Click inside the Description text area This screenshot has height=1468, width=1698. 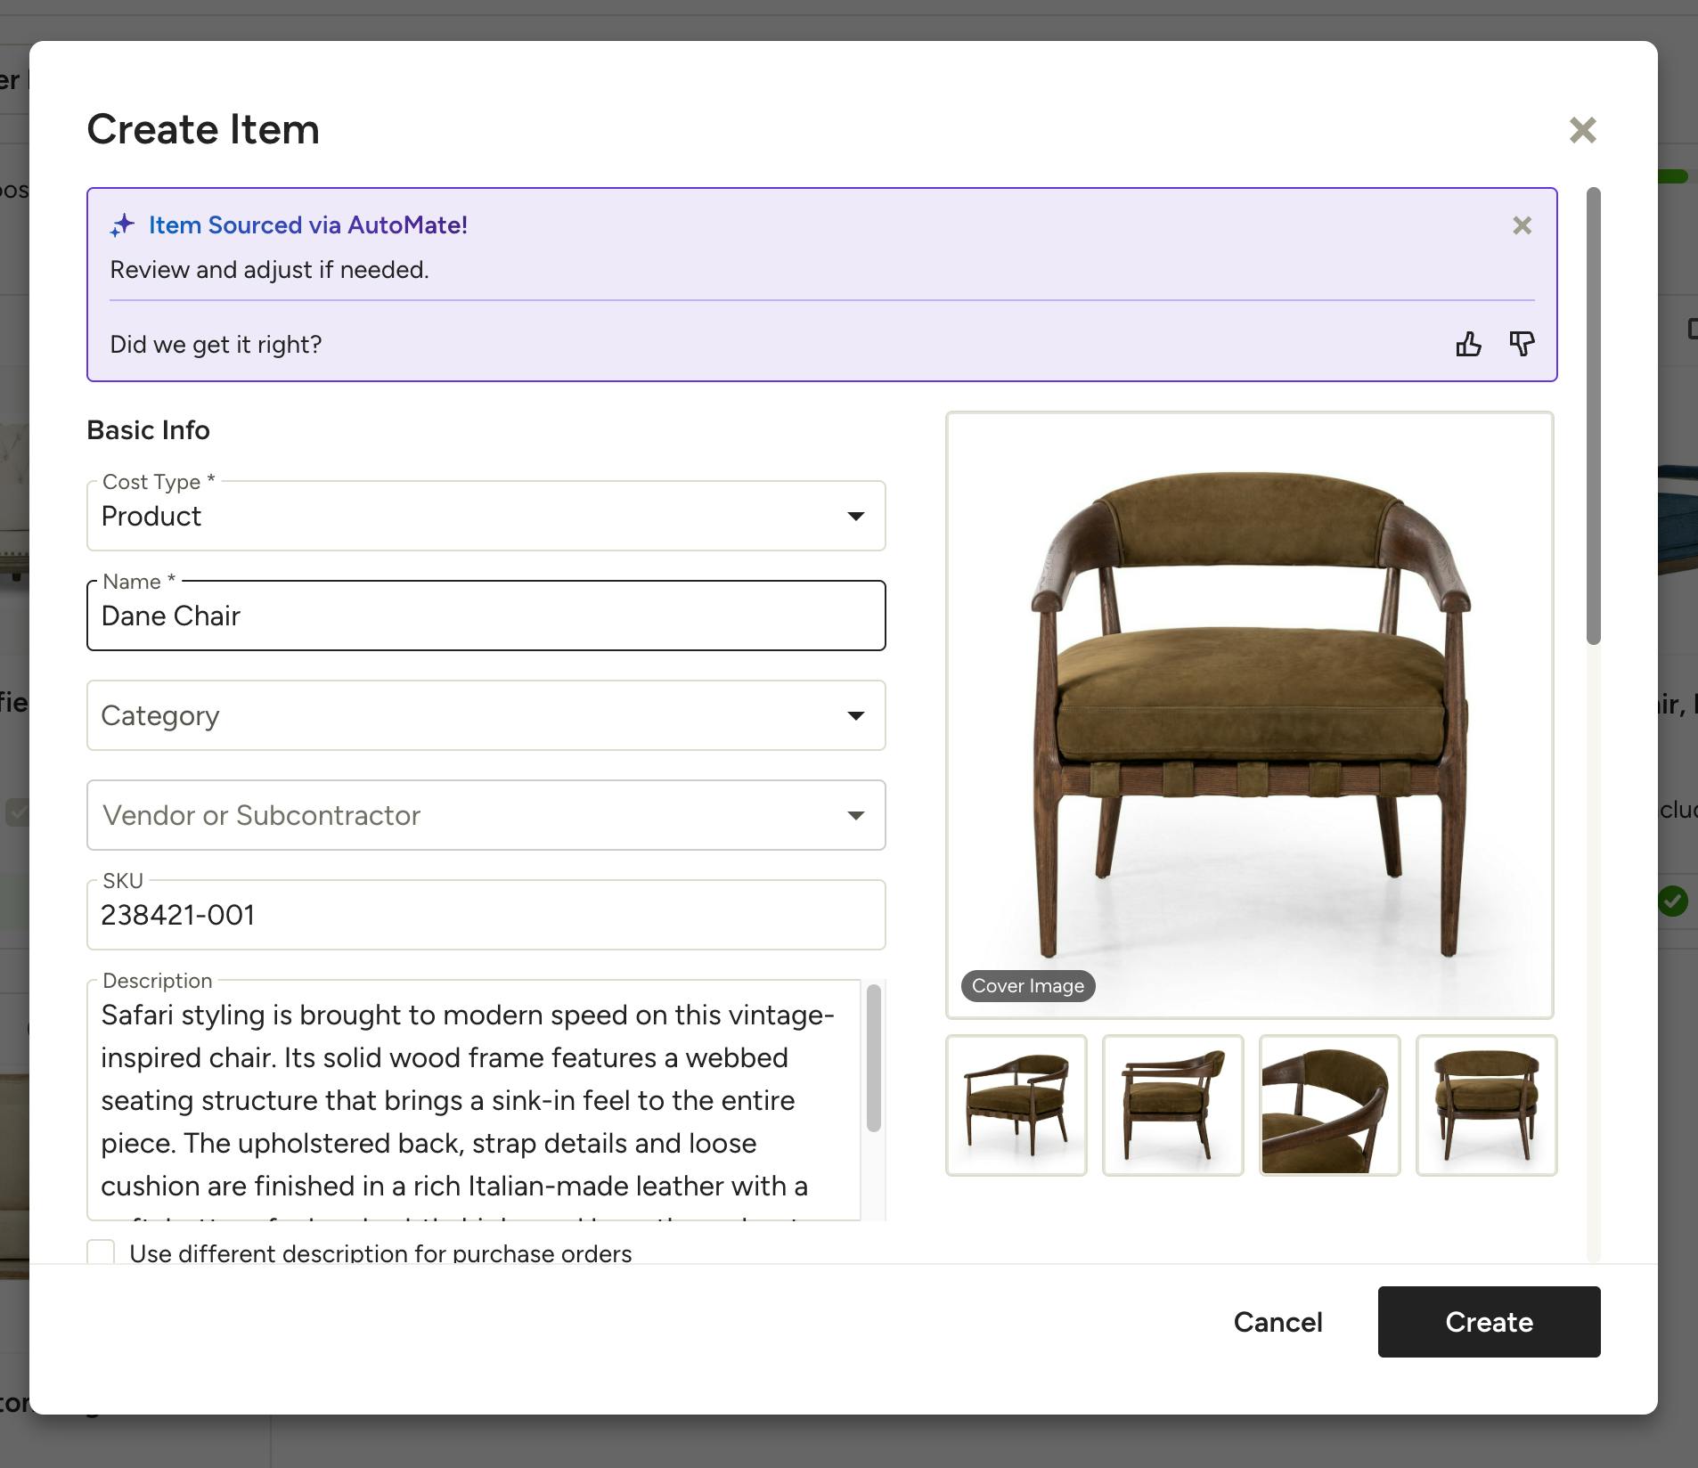[472, 1101]
